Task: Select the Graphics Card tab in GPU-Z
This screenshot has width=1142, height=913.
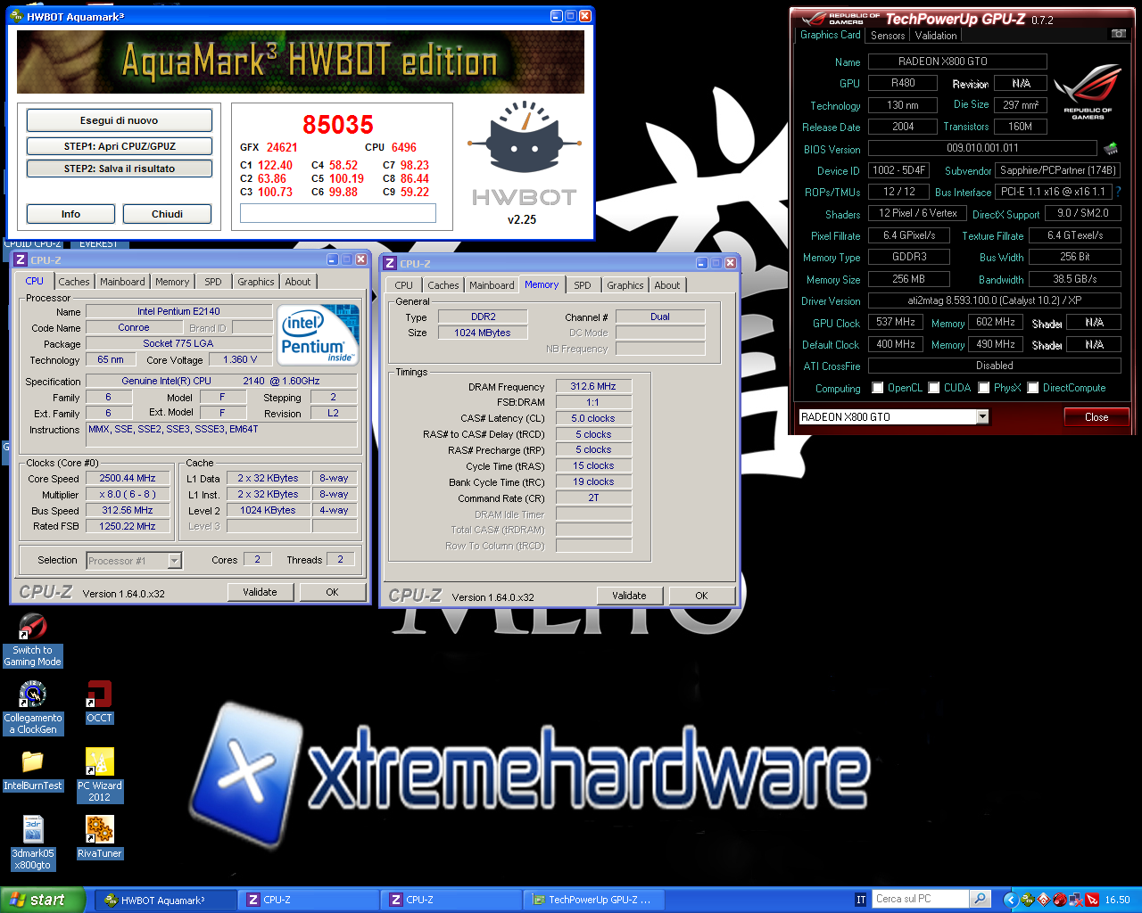Action: point(831,35)
